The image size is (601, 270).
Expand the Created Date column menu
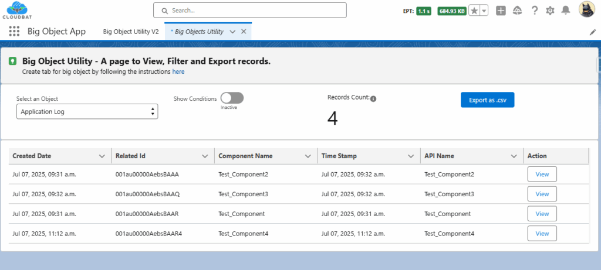[102, 156]
